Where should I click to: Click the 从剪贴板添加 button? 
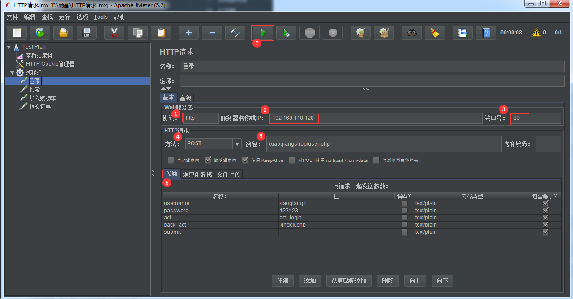point(349,281)
